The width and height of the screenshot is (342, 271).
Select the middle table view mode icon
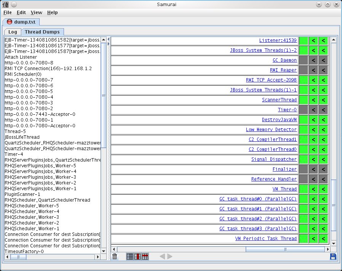(137, 257)
